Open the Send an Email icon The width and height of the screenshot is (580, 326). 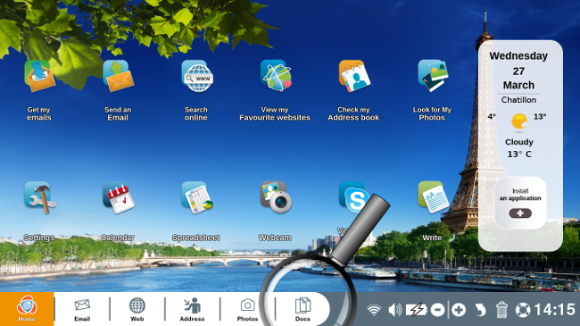click(x=118, y=76)
